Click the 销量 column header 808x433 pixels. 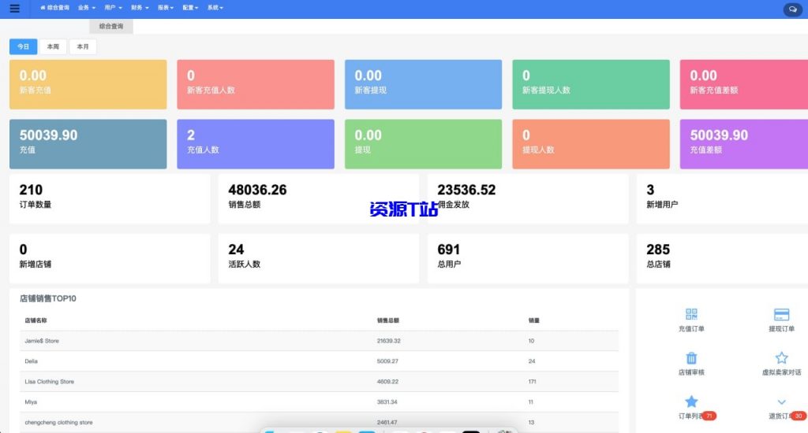click(534, 320)
